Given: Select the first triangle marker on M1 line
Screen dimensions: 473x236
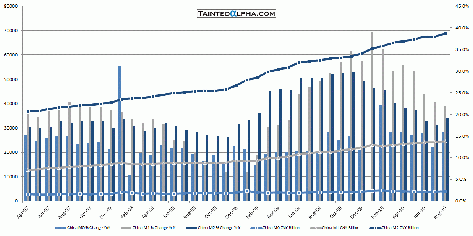Looking at the screenshot, I should [x=27, y=170].
